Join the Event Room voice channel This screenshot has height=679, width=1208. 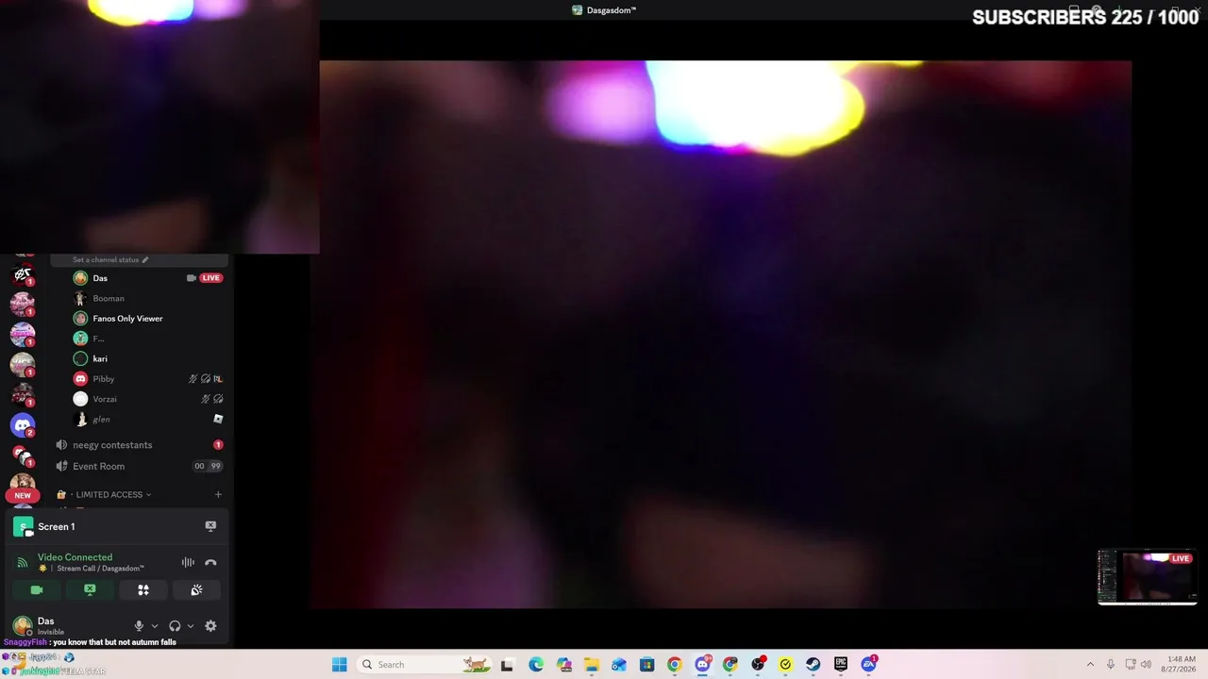pyautogui.click(x=140, y=466)
